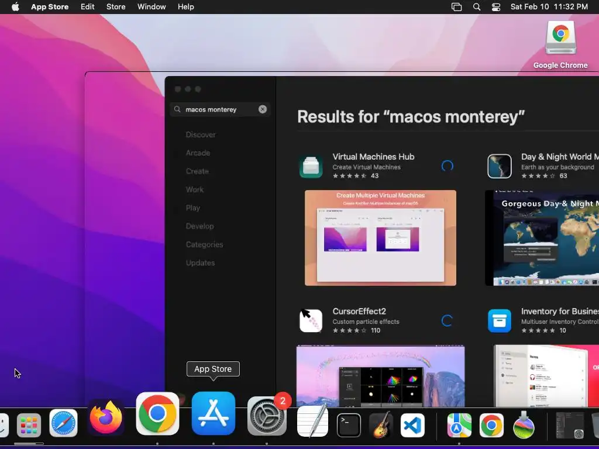Viewport: 599px width, 449px height.
Task: Open System Preferences from the Dock
Action: pyautogui.click(x=267, y=416)
